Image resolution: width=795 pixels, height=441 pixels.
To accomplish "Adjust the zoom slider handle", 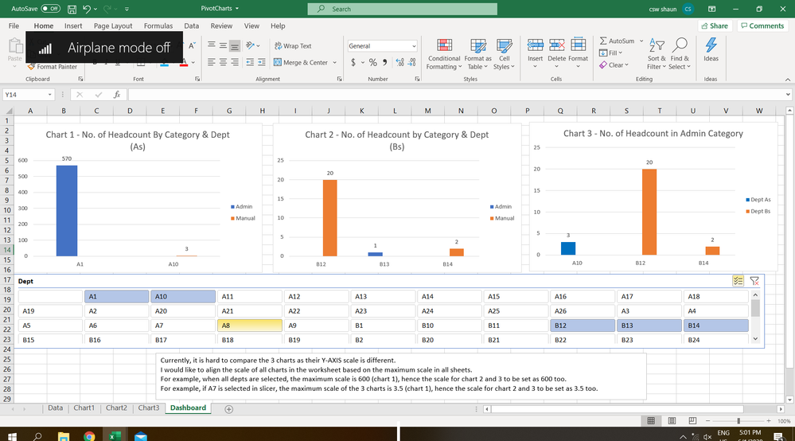I will (738, 421).
